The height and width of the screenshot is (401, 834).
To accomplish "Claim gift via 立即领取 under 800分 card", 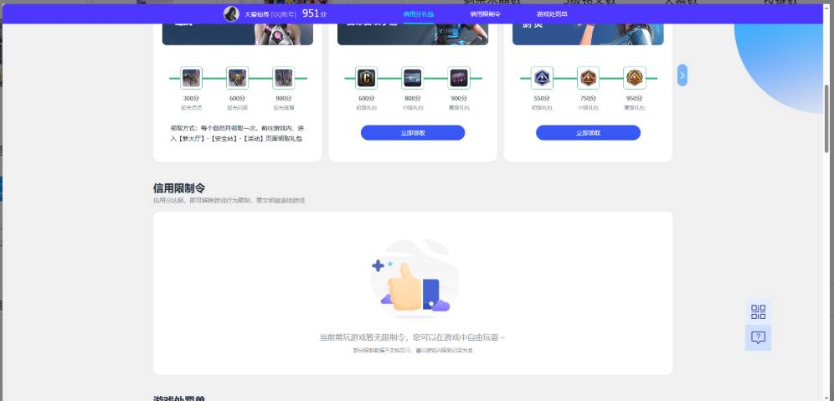I will coord(413,133).
